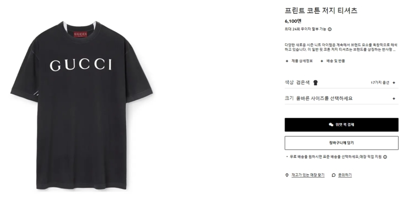Expand the 배송 및 반품 section label

point(336,61)
